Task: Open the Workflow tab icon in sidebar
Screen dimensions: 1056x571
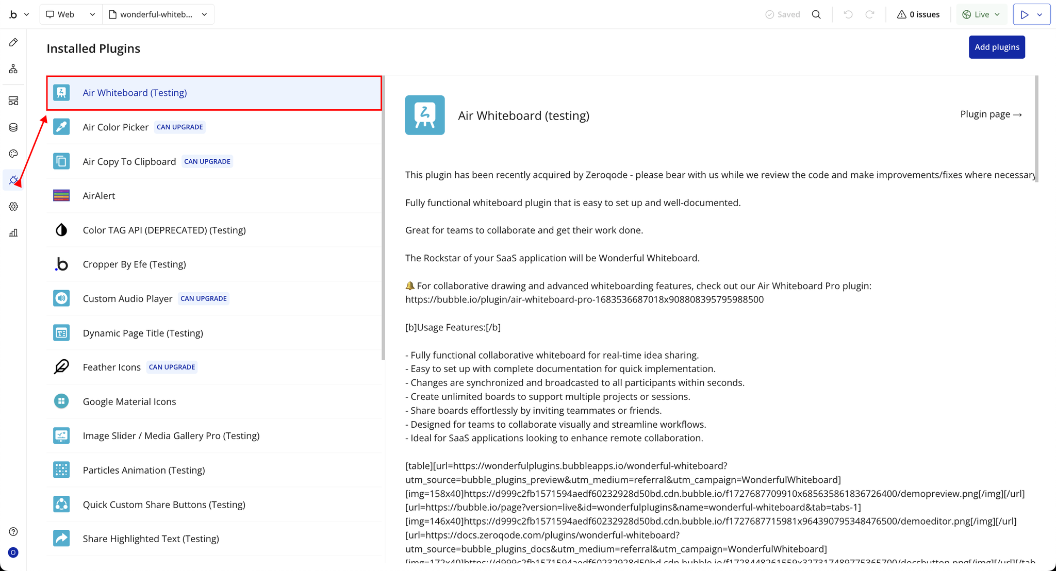Action: 13,69
